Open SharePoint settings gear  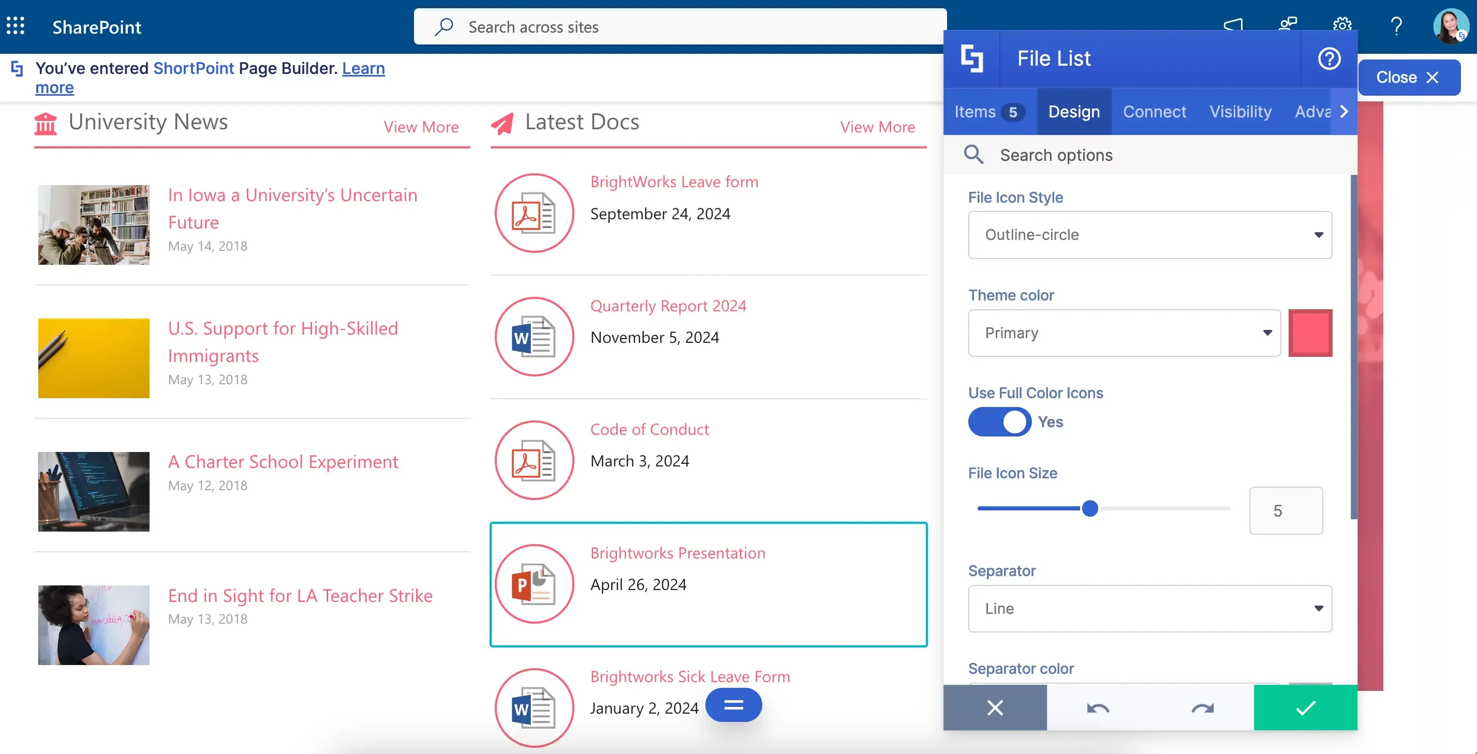click(1342, 26)
